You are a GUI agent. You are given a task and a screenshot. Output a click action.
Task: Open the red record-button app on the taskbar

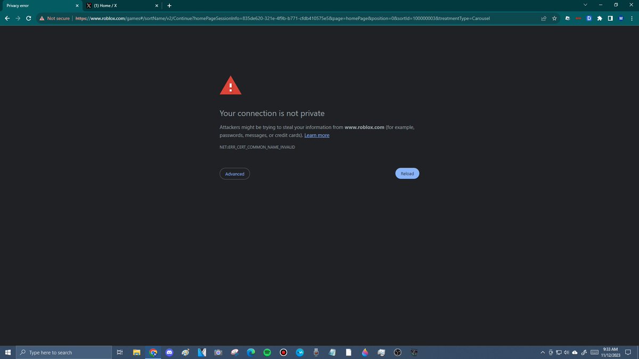tap(284, 352)
